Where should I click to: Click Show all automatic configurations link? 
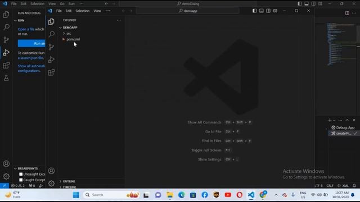pos(31,68)
